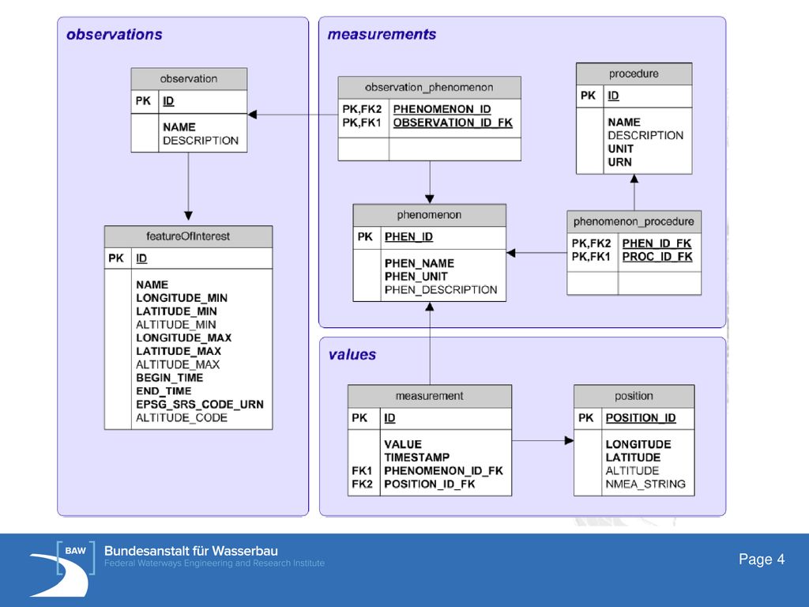Click the PHENOMENON_ID_FK field
This screenshot has height=607, width=809.
(444, 471)
